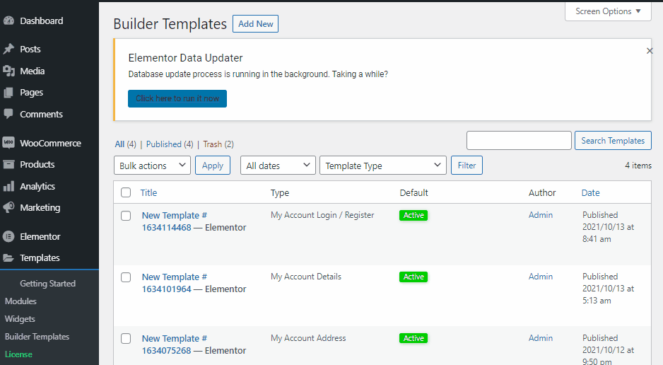
Task: Click Admin author for Login / Register row
Action: pyautogui.click(x=541, y=215)
